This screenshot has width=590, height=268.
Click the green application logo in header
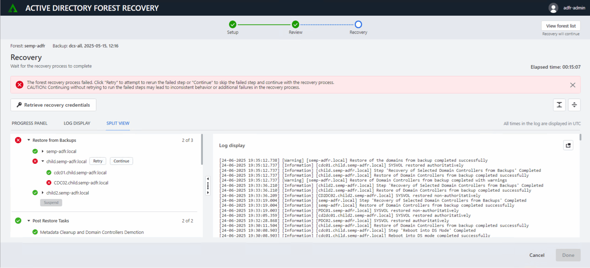[x=13, y=8]
